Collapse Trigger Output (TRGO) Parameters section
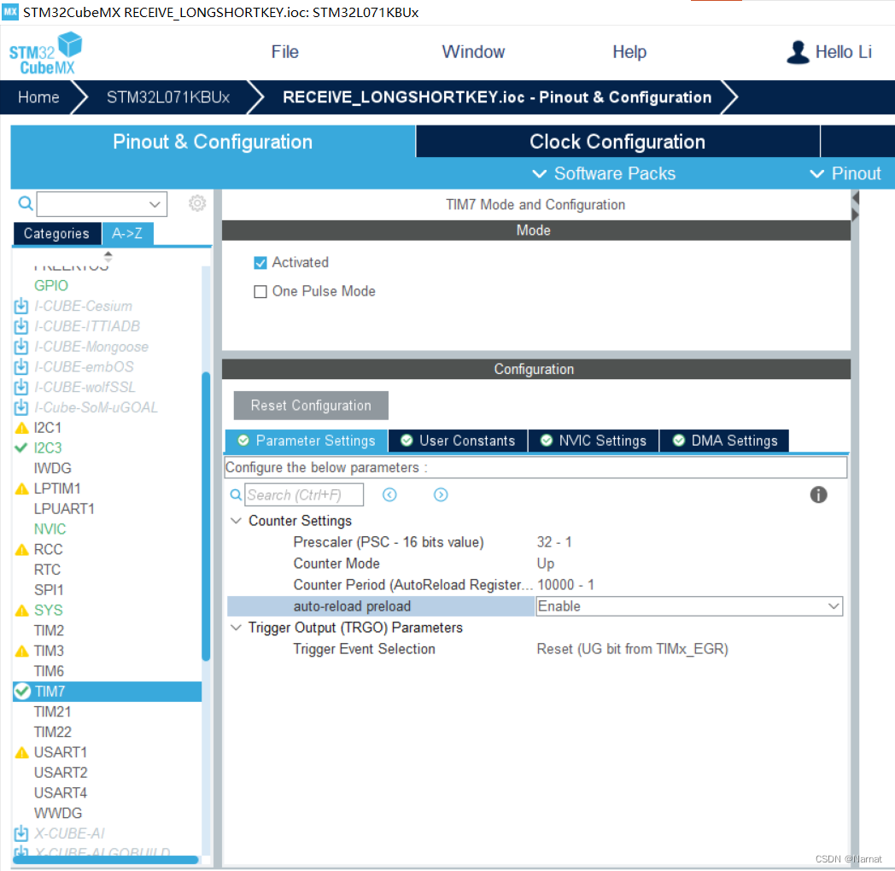The width and height of the screenshot is (895, 871). pyautogui.click(x=236, y=628)
